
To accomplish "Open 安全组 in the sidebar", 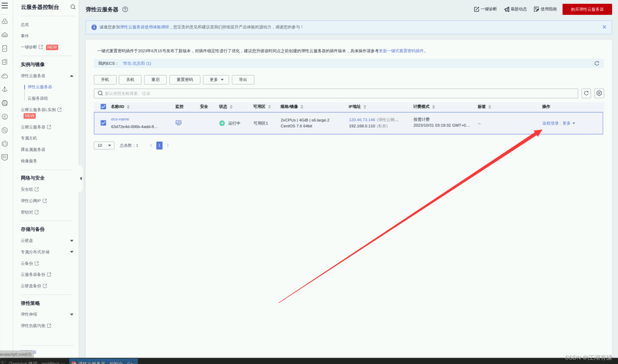I will (x=30, y=189).
